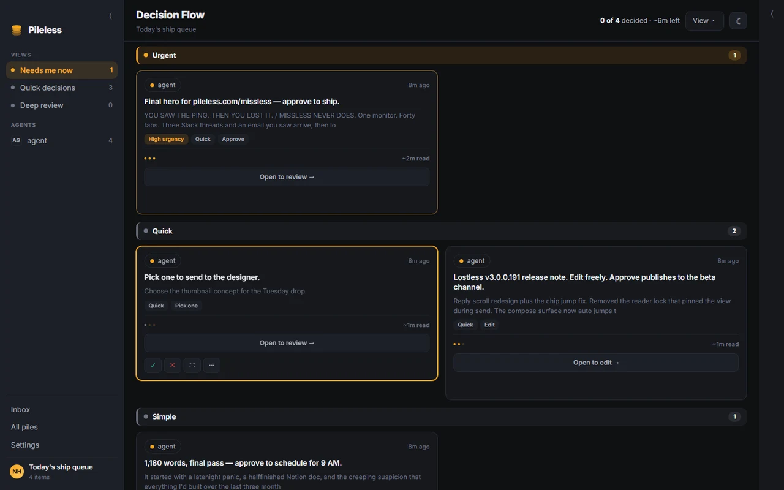Click Quick tag on Lostless card
This screenshot has height=490, width=784.
coord(466,325)
